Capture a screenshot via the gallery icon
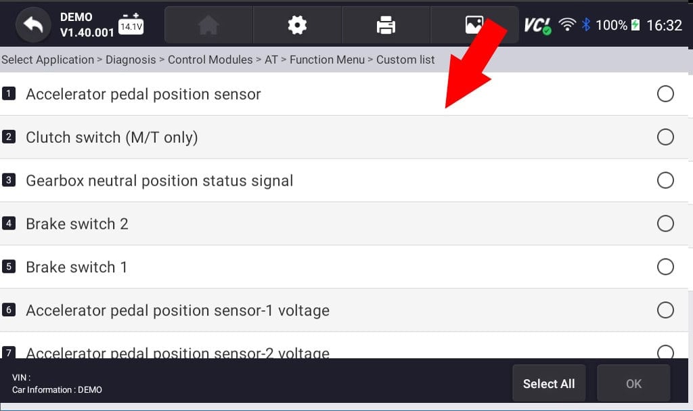 coord(474,24)
